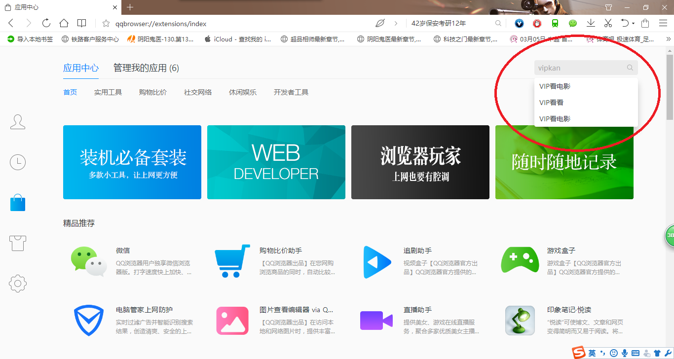Open the green train extension icon
674x359 pixels.
pos(555,23)
